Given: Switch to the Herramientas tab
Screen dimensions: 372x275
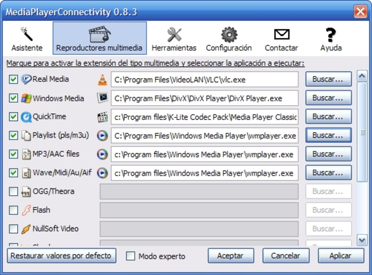Looking at the screenshot, I should 174,39.
